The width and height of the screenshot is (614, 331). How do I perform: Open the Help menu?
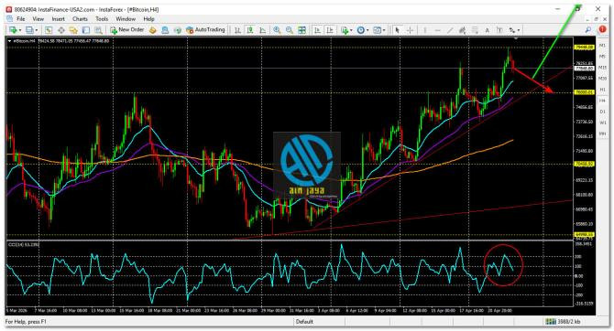coord(148,19)
